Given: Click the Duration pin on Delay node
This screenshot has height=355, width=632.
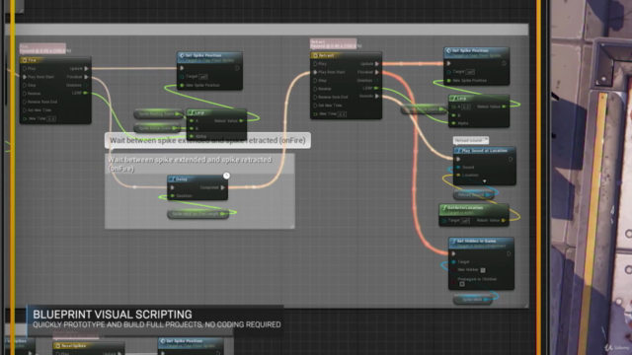Looking at the screenshot, I should click(173, 196).
